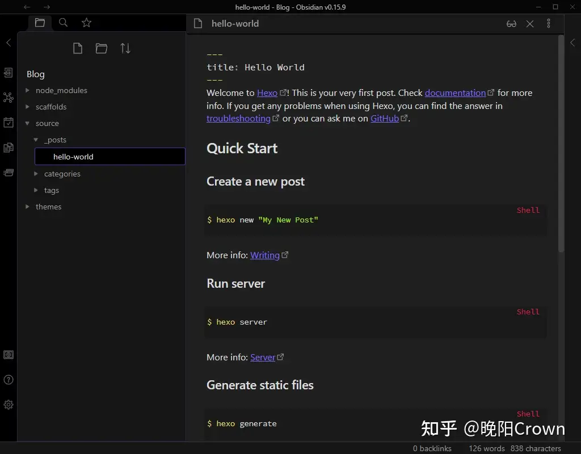Image resolution: width=581 pixels, height=454 pixels.
Task: Click the 0 backlinks status item
Action: point(432,448)
